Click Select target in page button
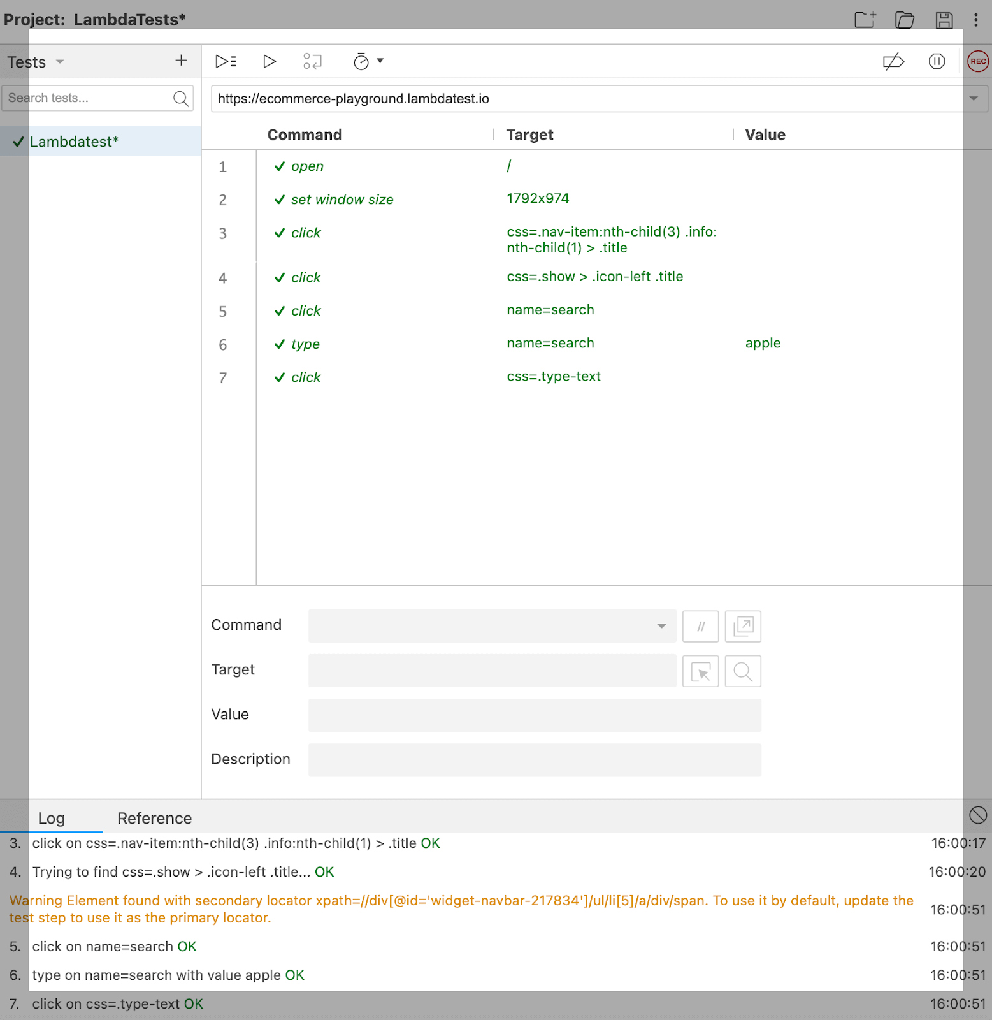 point(700,671)
